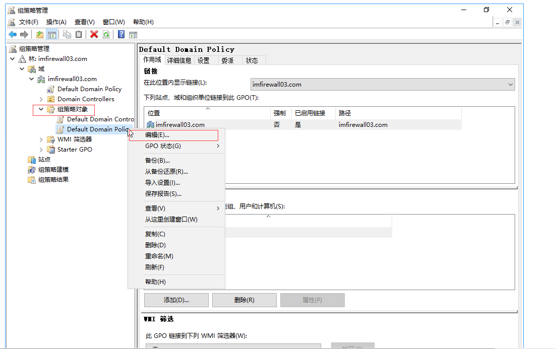Switch to the 详细信息 tab
The image size is (555, 349).
(179, 60)
